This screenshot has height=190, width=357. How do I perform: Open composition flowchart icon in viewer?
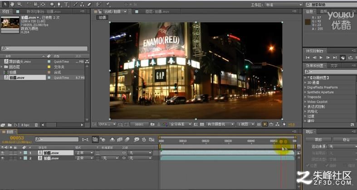(x=277, y=124)
